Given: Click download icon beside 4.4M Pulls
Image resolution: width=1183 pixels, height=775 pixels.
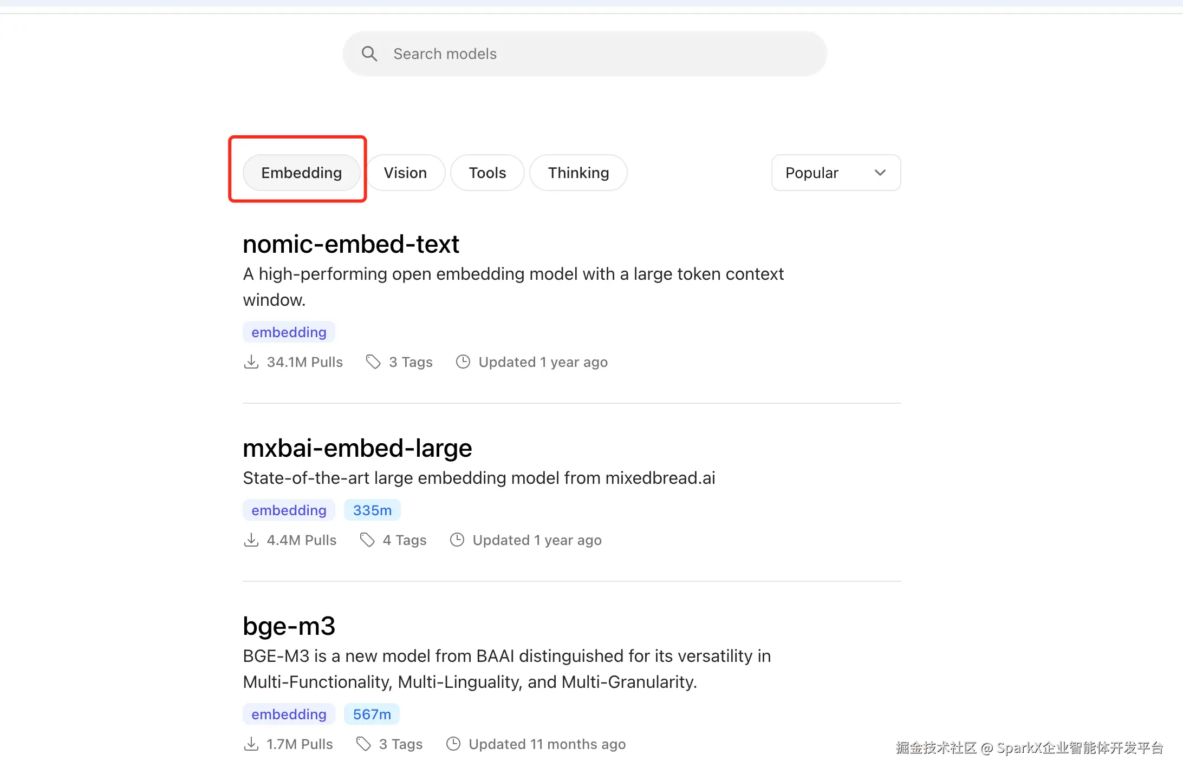Looking at the screenshot, I should (x=251, y=540).
